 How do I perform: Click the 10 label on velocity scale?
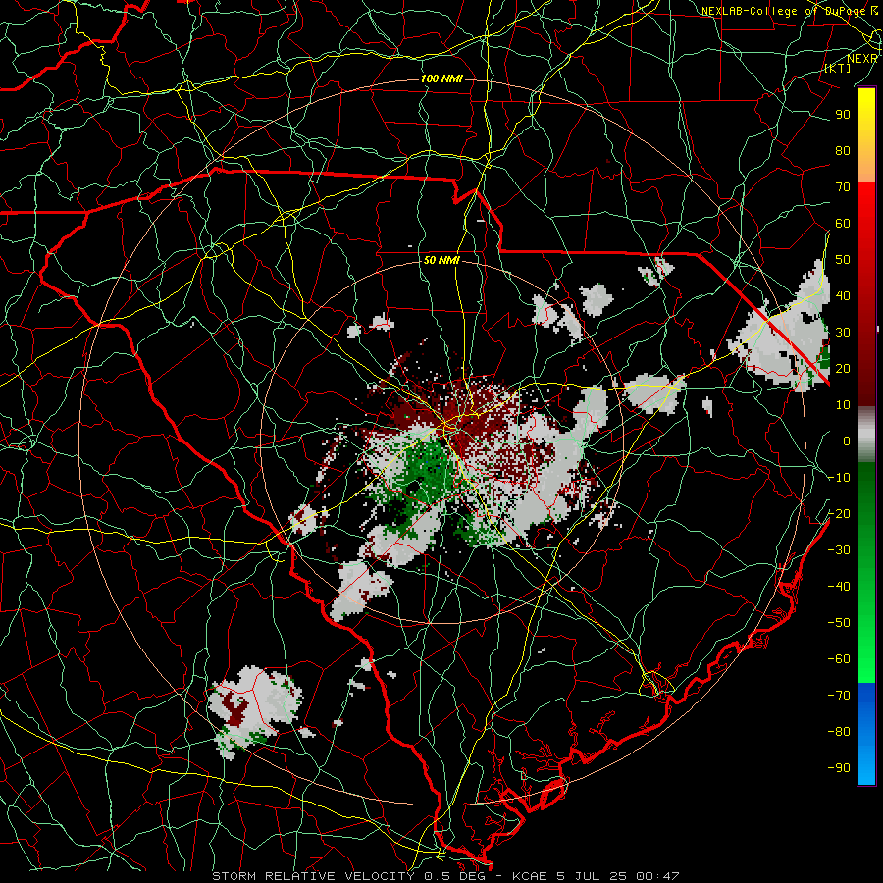[x=843, y=405]
